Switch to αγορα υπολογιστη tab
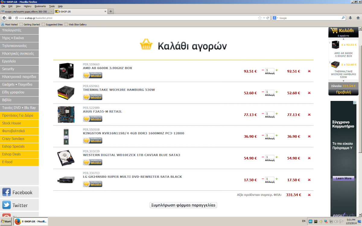 click(27, 11)
